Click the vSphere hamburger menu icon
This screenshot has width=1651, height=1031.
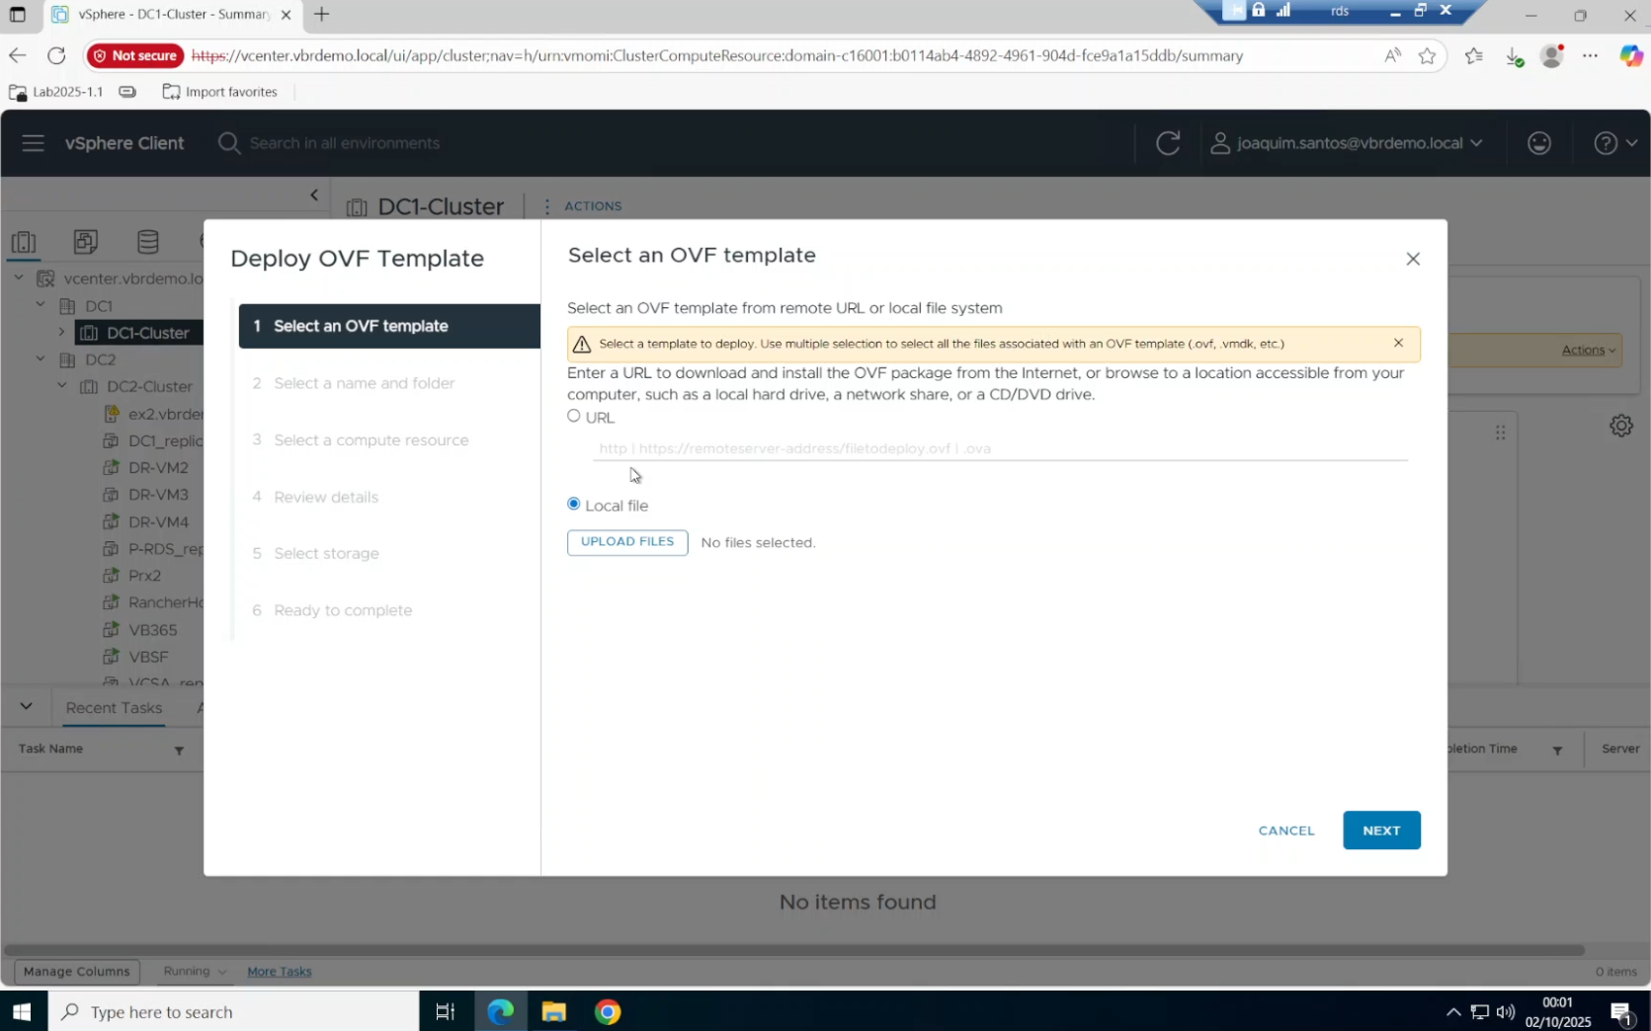click(x=33, y=143)
